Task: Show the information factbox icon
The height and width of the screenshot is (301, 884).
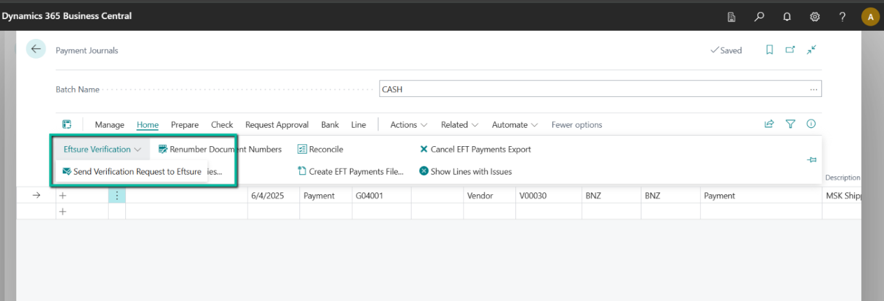Action: coord(811,124)
